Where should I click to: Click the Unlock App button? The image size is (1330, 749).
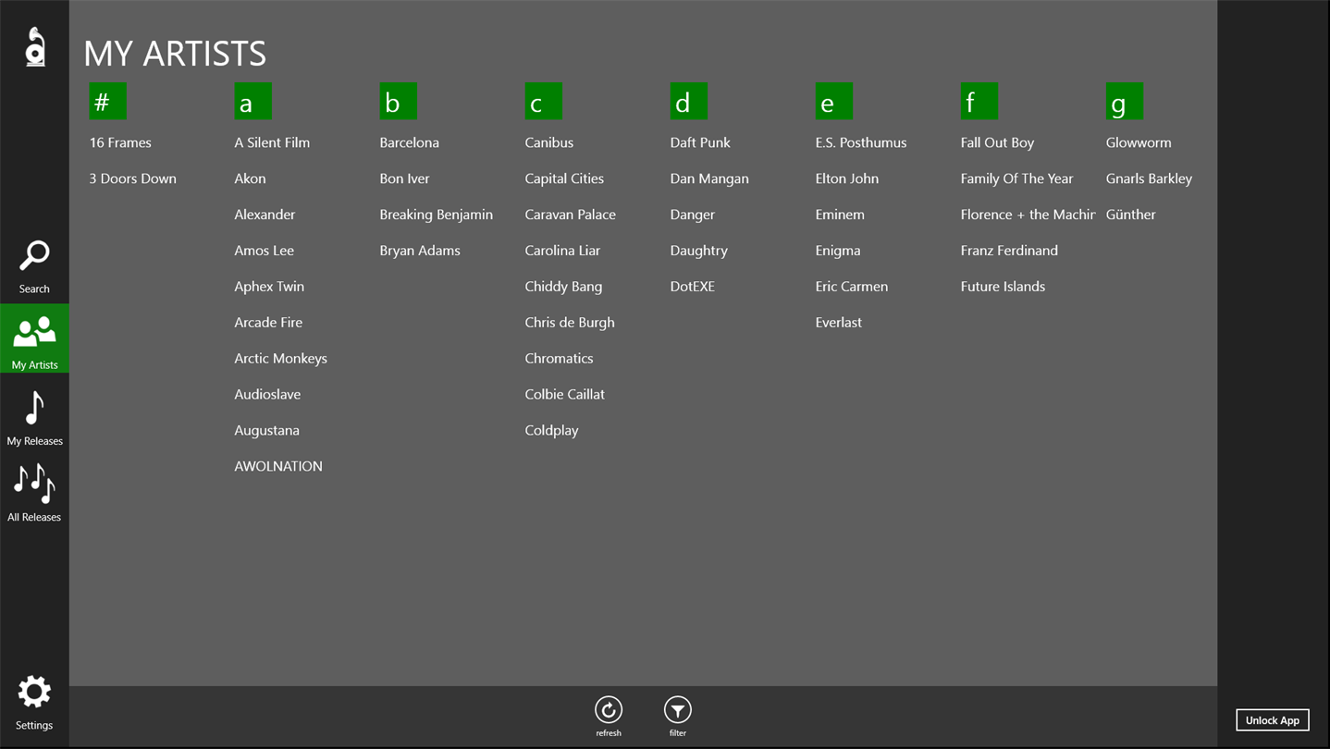(x=1273, y=720)
